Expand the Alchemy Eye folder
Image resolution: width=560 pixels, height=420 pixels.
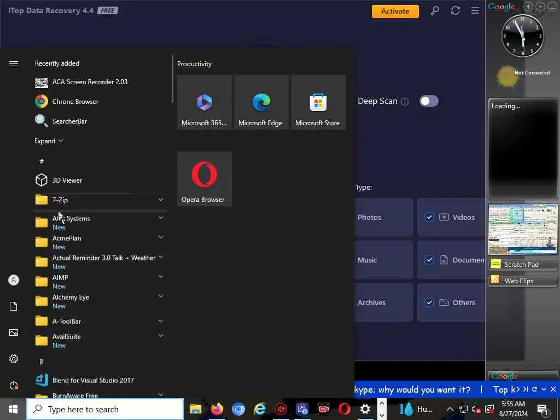pyautogui.click(x=161, y=296)
